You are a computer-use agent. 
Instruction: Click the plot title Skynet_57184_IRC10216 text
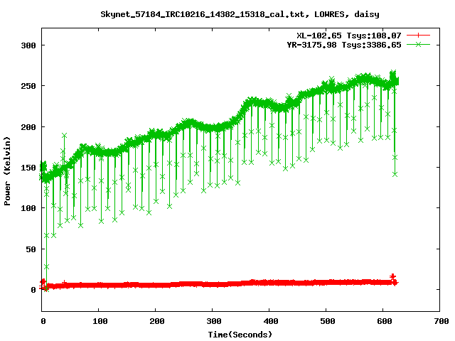[240, 14]
